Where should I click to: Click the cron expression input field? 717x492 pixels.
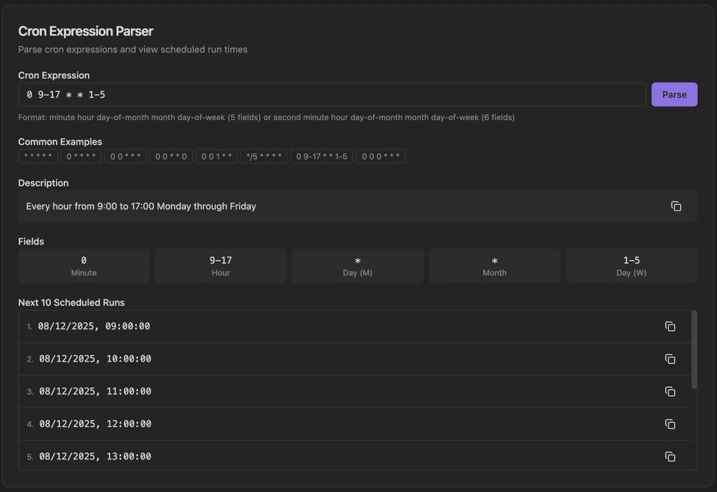pyautogui.click(x=332, y=94)
